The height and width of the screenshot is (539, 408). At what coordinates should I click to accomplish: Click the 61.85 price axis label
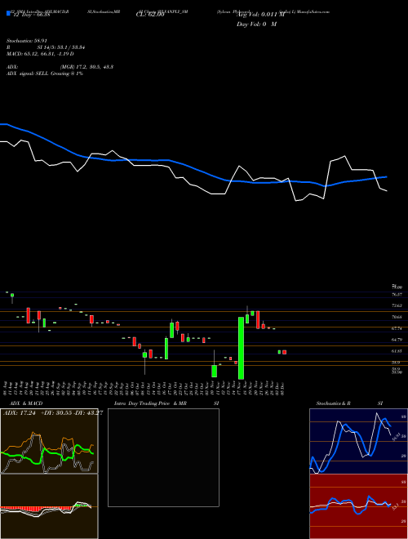[397, 351]
